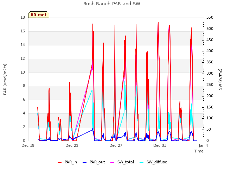This screenshot has width=225, height=169.
Task: Click the 18 tick on left axis
Action: click(x=22, y=18)
